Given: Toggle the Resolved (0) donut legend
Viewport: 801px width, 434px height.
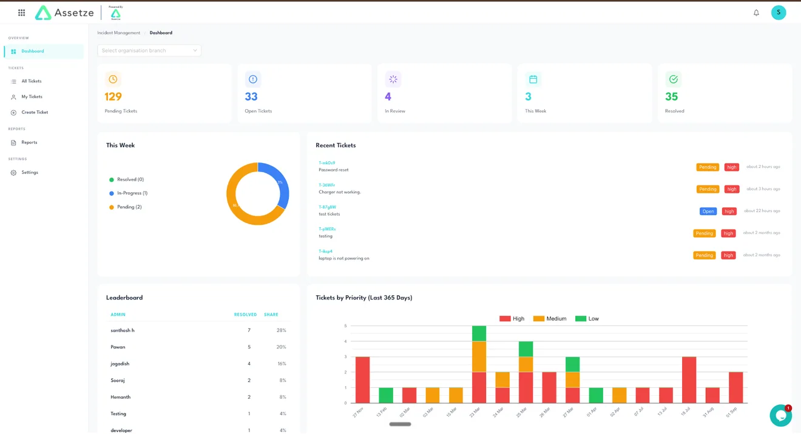Looking at the screenshot, I should pyautogui.click(x=126, y=180).
